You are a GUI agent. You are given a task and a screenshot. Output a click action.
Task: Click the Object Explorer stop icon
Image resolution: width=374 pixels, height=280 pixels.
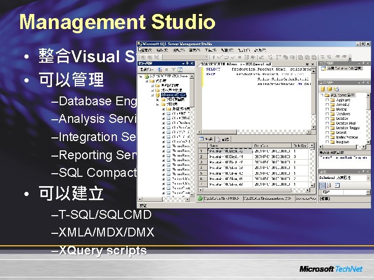pyautogui.click(x=167, y=69)
